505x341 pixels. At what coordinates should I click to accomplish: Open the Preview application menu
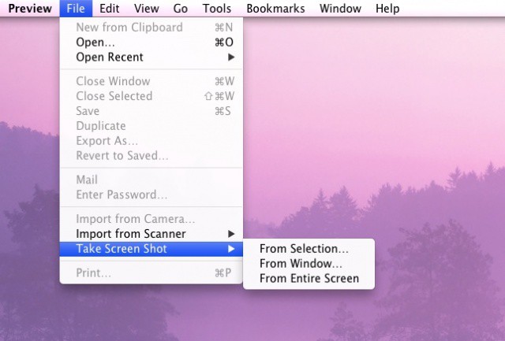coord(30,9)
